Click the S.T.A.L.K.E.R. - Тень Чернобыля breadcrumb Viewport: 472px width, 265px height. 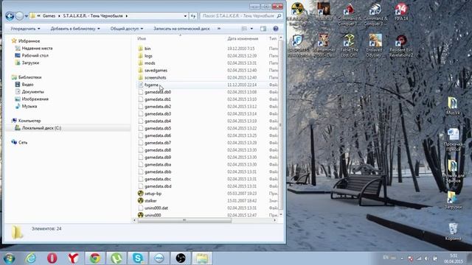[93, 16]
